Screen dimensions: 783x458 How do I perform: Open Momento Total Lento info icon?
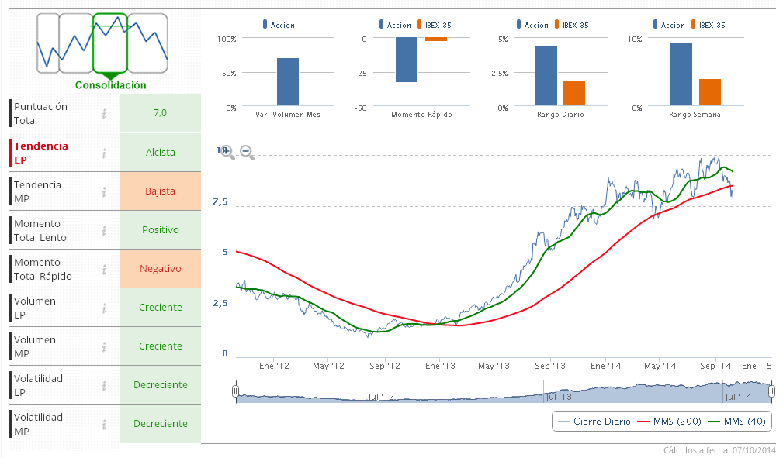(103, 230)
